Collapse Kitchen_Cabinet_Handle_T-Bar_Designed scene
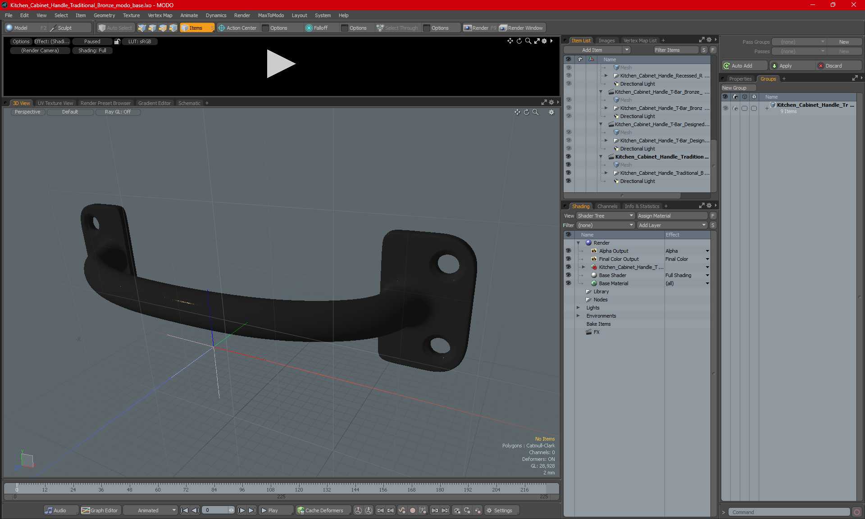Screen dimensions: 865x519 pyautogui.click(x=601, y=124)
